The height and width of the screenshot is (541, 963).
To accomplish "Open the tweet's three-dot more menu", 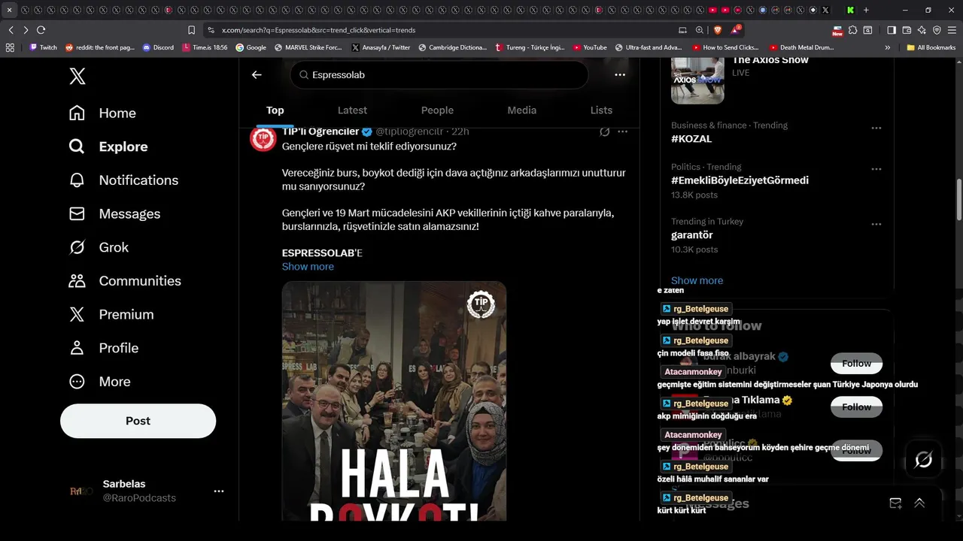I will [x=622, y=131].
